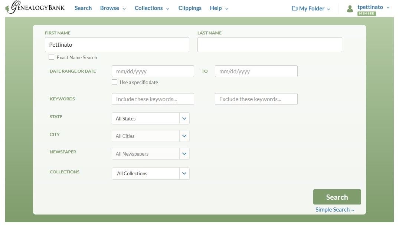Click the start date mm/dd/yyyy field
The image size is (399, 226).
[153, 72]
